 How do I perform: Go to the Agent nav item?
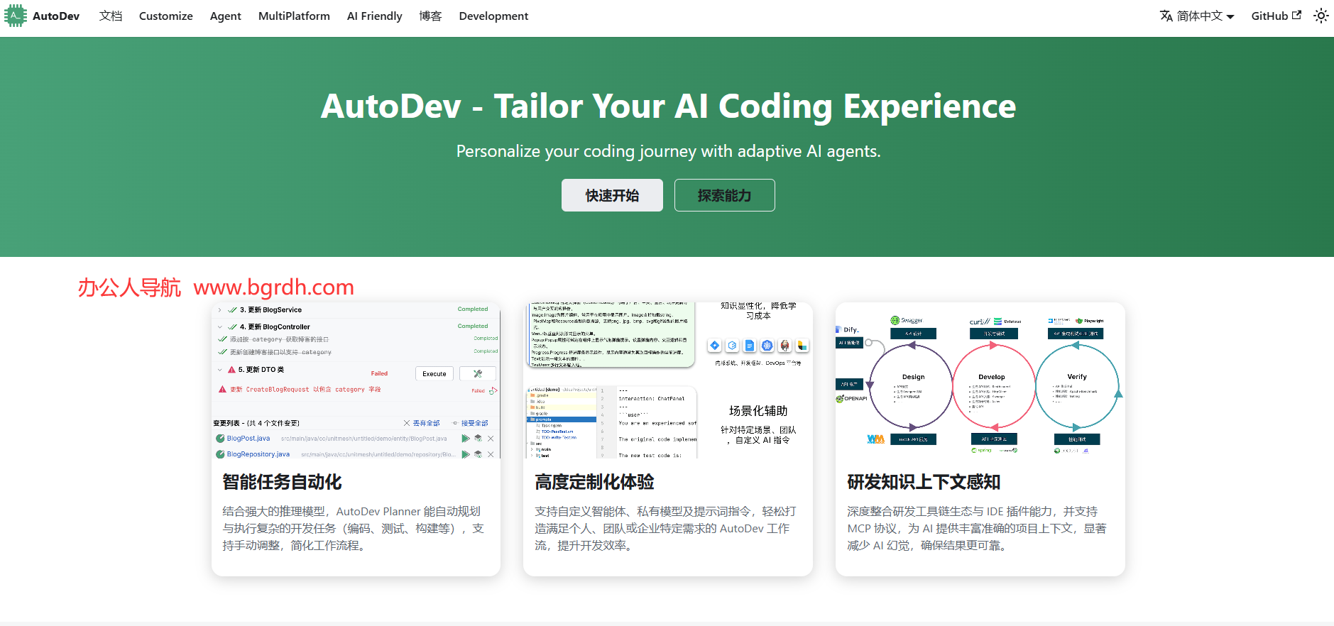(226, 16)
